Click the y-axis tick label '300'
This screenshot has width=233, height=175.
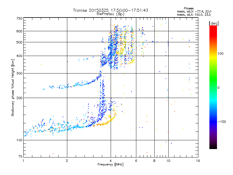19,73
